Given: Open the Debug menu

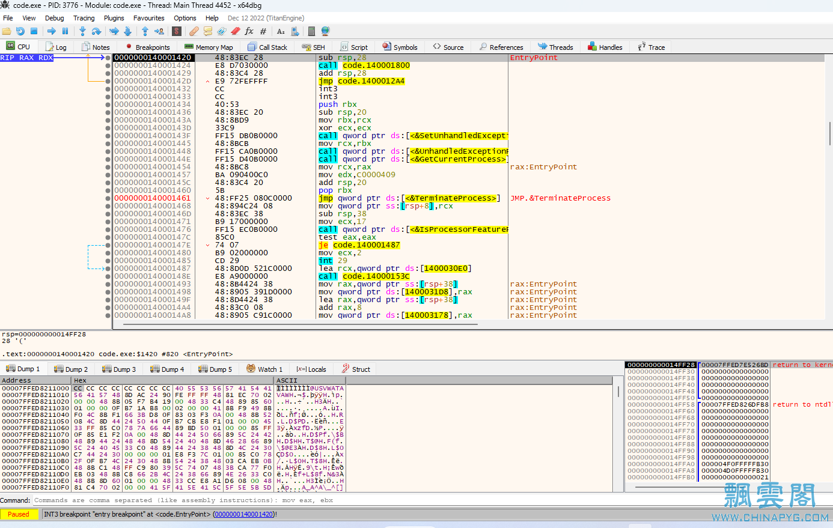Looking at the screenshot, I should [55, 18].
